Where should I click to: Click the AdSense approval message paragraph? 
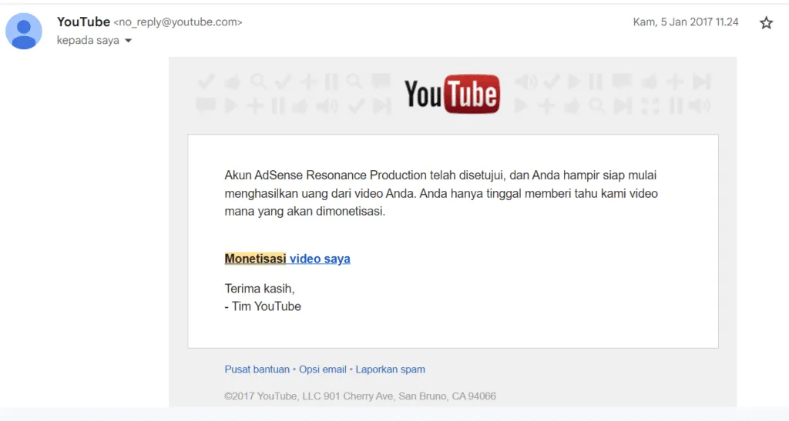441,193
